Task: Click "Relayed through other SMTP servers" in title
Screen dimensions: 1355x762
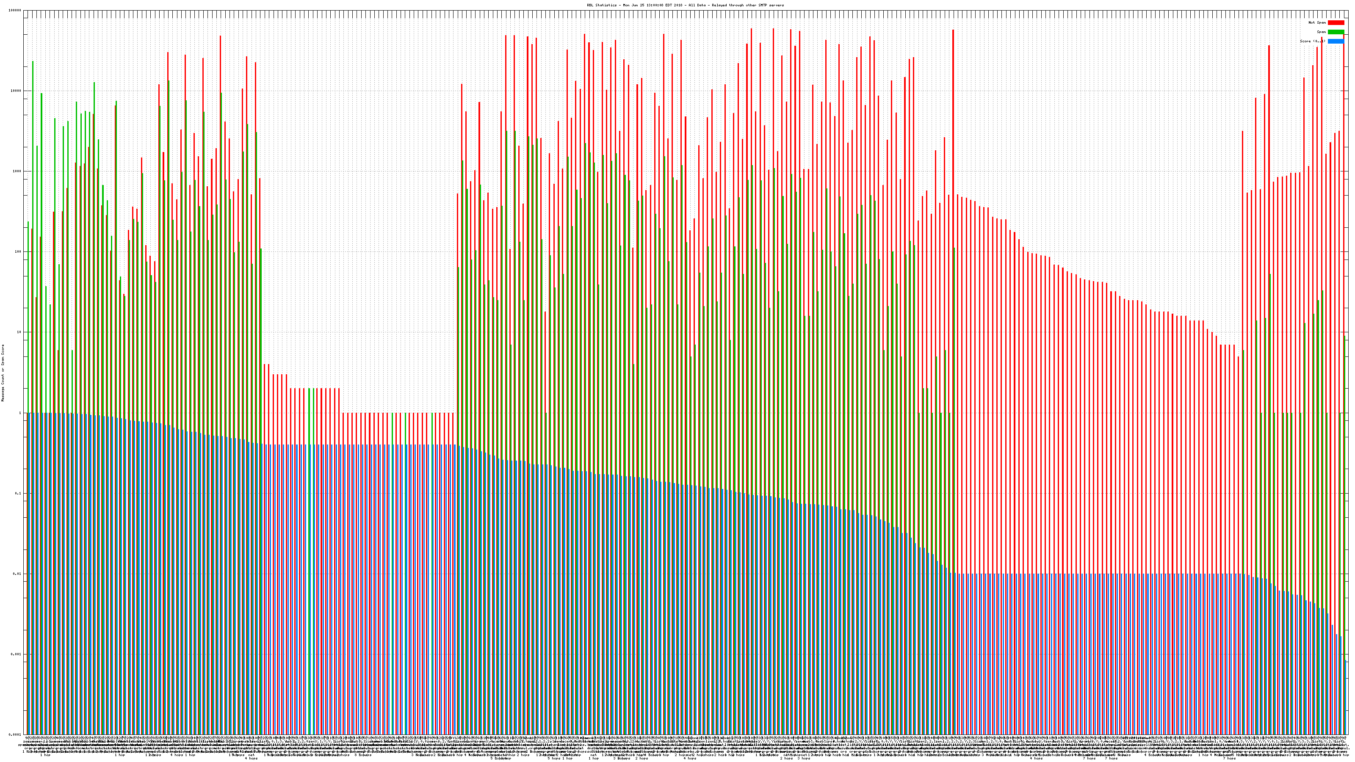Action: (747, 5)
